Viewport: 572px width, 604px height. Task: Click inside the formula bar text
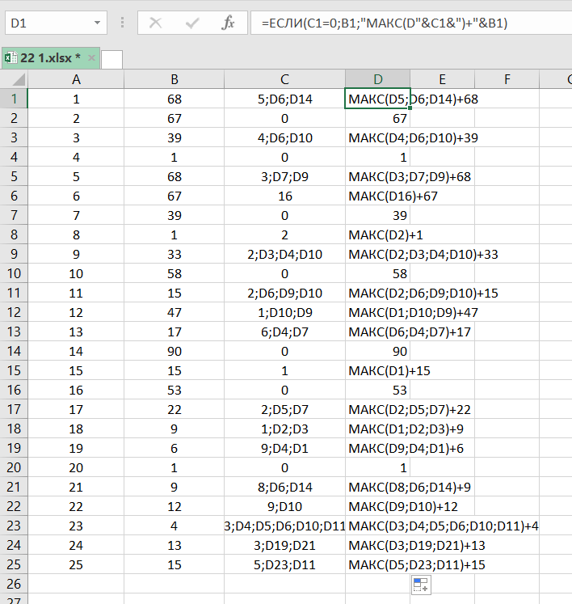click(x=404, y=23)
